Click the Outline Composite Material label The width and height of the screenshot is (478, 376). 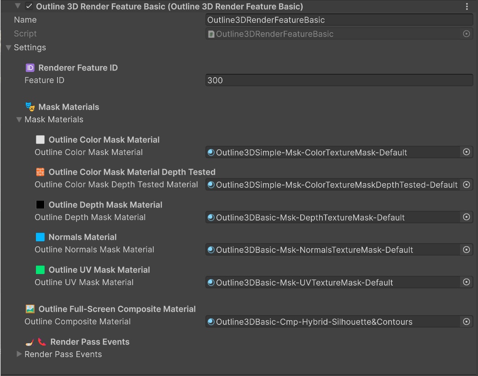(77, 322)
